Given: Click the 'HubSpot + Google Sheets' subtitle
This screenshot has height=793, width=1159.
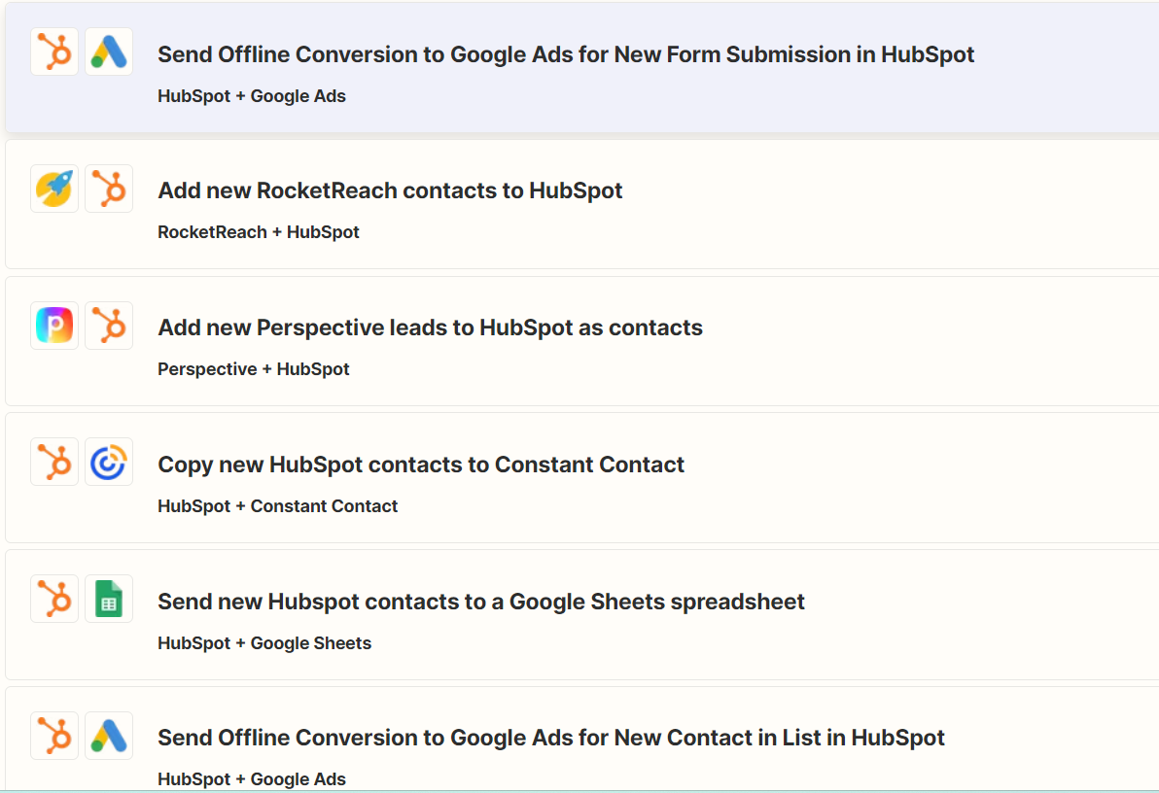Looking at the screenshot, I should [x=263, y=643].
